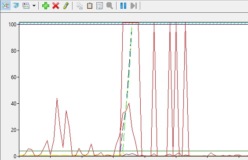This screenshot has width=248, height=160.
Task: Click the Zoom magnifier icon
Action: [x=109, y=6]
